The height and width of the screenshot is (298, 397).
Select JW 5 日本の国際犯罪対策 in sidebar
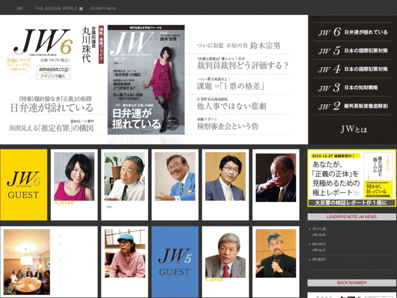tap(352, 50)
